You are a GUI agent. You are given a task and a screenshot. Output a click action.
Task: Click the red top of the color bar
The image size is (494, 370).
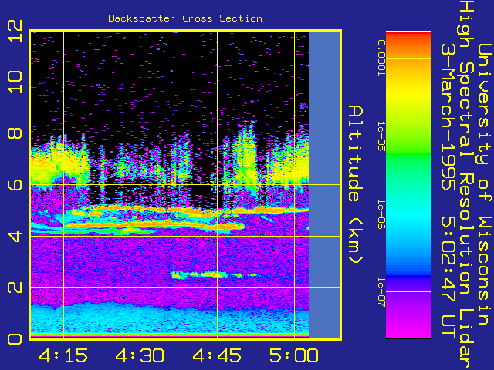tap(408, 35)
